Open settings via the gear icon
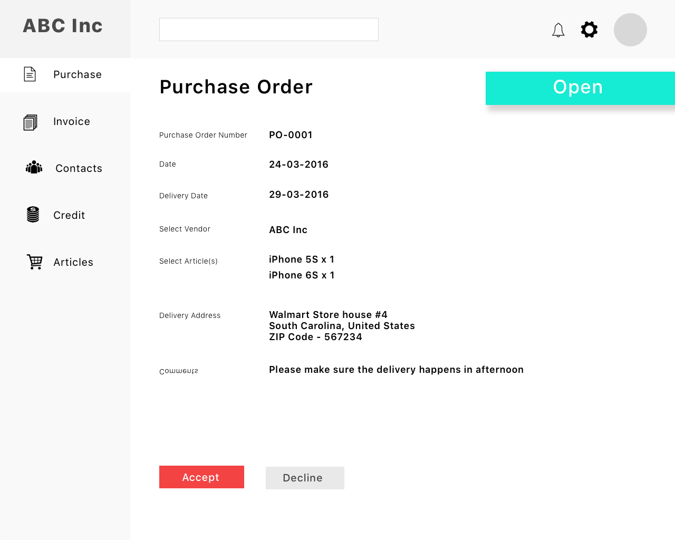 (x=589, y=30)
